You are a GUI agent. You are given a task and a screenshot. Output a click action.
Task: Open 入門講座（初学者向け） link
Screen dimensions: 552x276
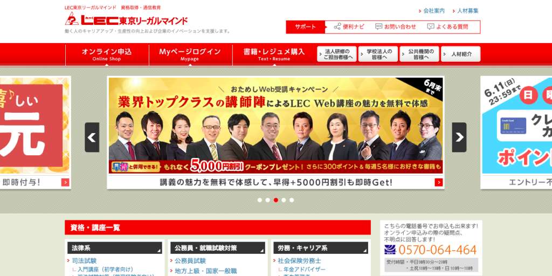(x=105, y=270)
